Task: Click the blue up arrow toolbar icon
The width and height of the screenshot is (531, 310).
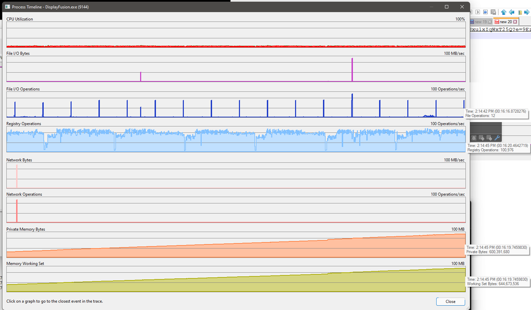Action: [503, 12]
